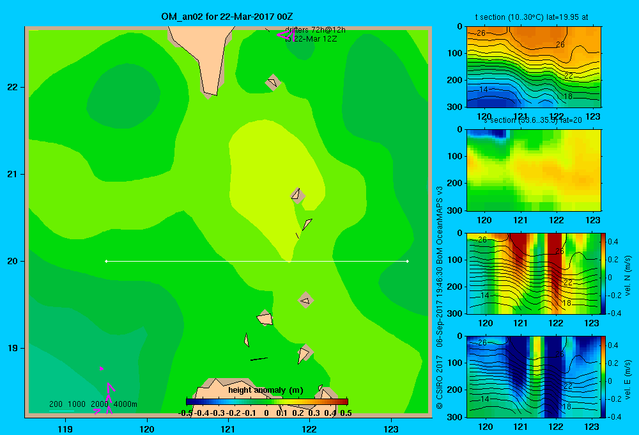Click the map's longitude label '121'
Screen dimensions: 639x435
coord(228,429)
